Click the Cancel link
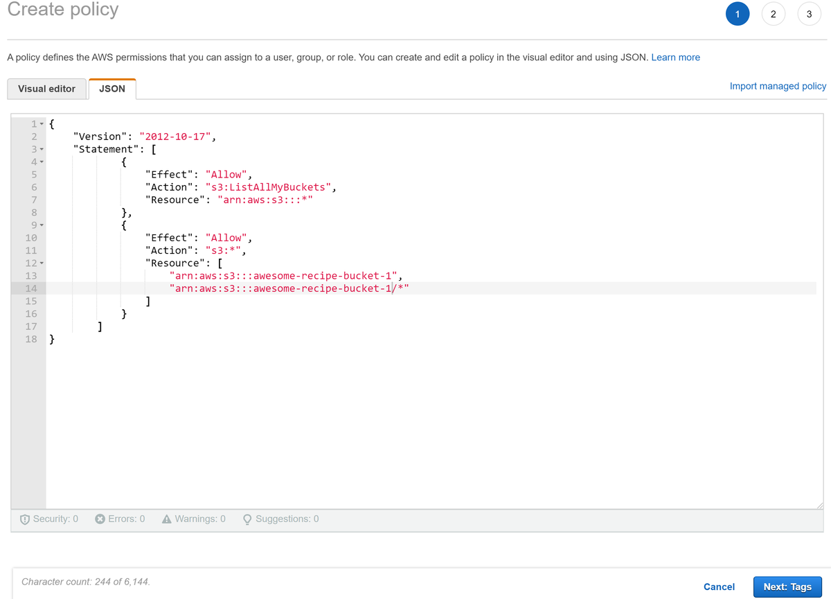 click(719, 587)
